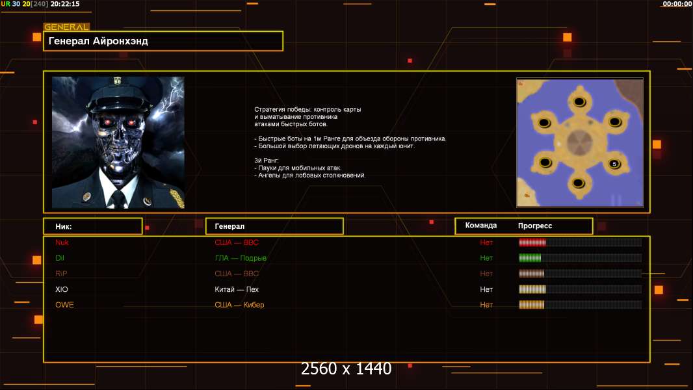This screenshot has height=390, width=693.
Task: Select the 'Ник:' column header
Action: tap(93, 226)
